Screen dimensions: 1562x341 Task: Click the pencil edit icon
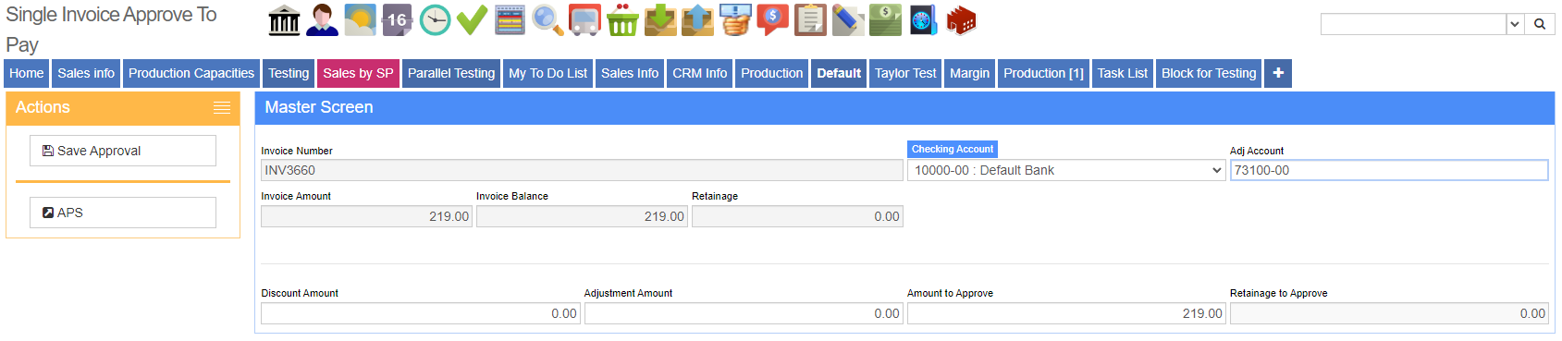848,19
